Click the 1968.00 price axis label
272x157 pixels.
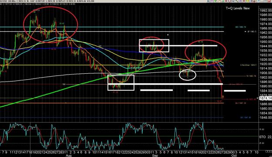[265, 28]
